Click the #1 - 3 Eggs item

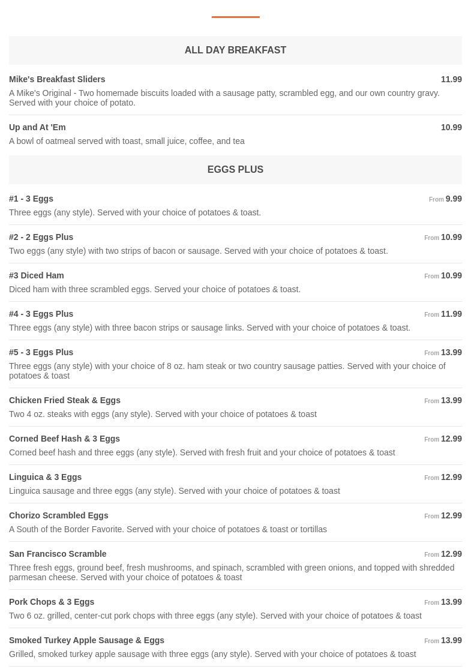[x=31, y=199]
